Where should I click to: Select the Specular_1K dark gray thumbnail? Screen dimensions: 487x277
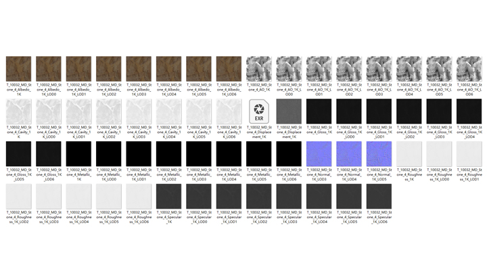click(x=169, y=196)
